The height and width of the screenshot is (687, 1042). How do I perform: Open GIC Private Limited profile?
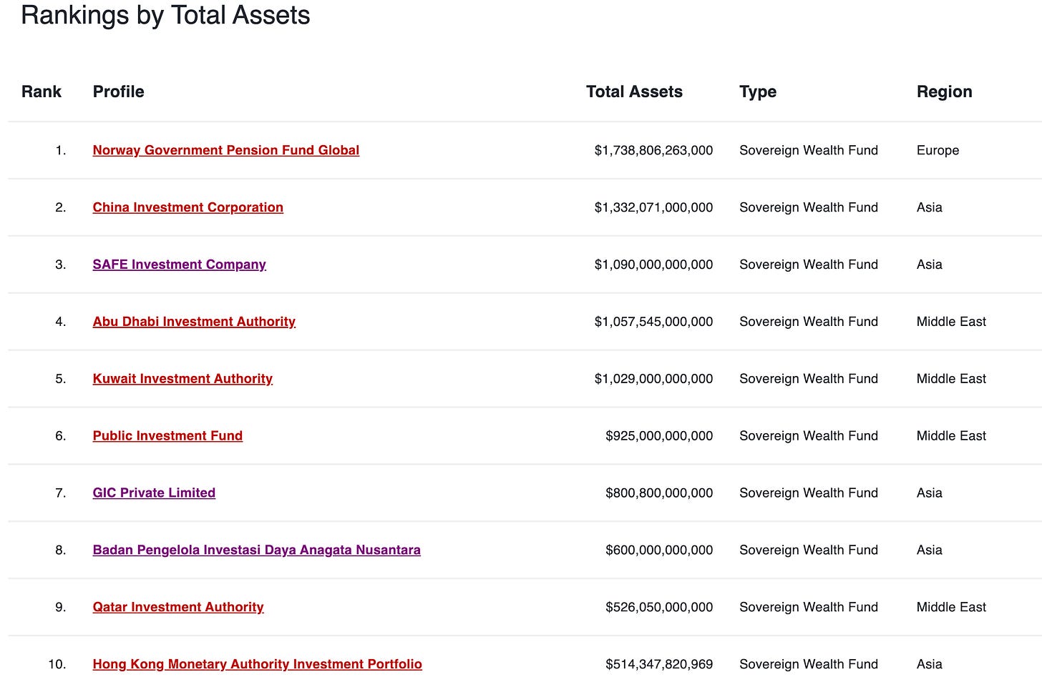coord(154,493)
